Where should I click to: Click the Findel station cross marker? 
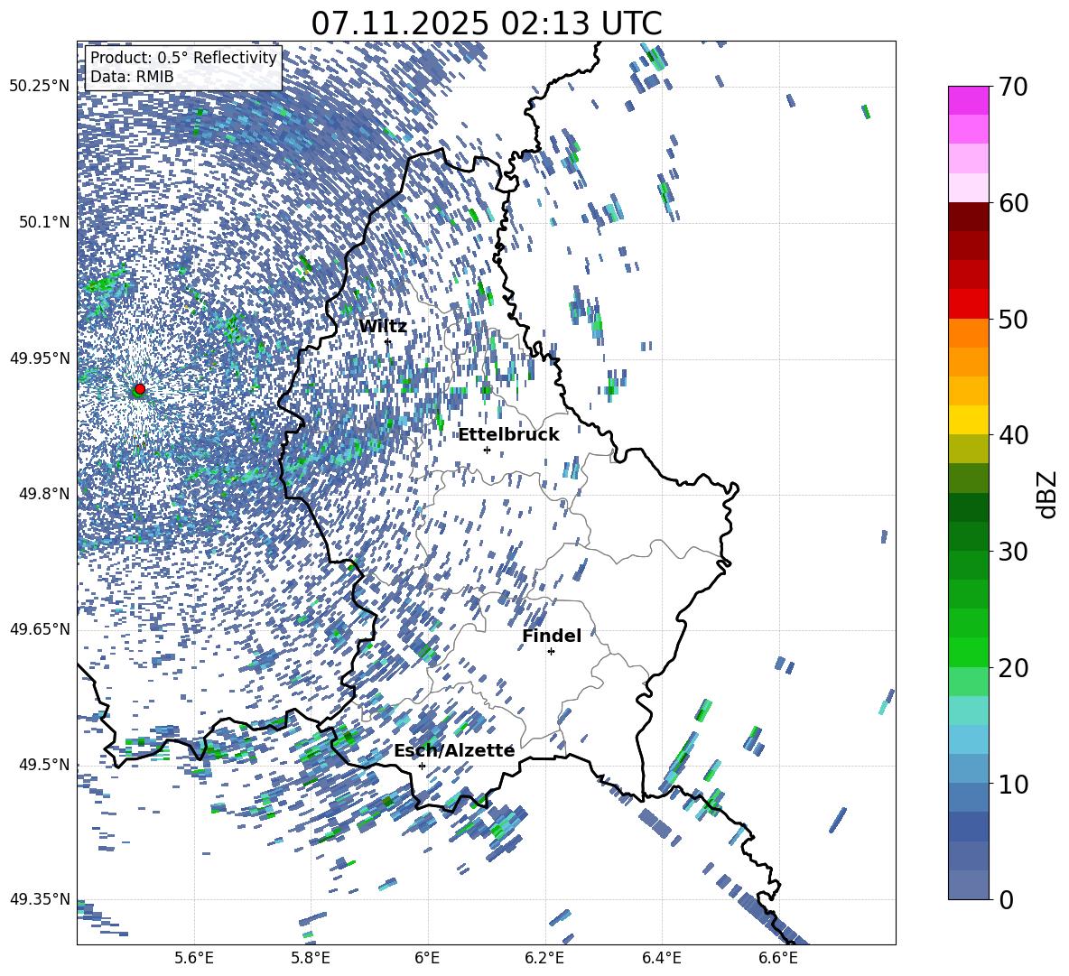551,652
